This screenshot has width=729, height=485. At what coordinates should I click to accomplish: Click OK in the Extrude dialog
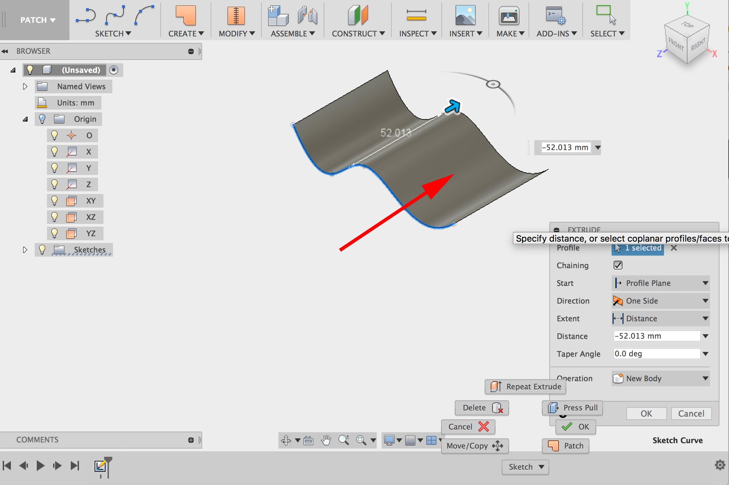point(646,414)
